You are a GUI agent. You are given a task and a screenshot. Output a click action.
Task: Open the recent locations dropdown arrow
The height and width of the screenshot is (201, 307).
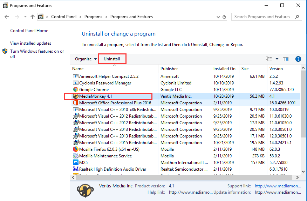(25, 17)
